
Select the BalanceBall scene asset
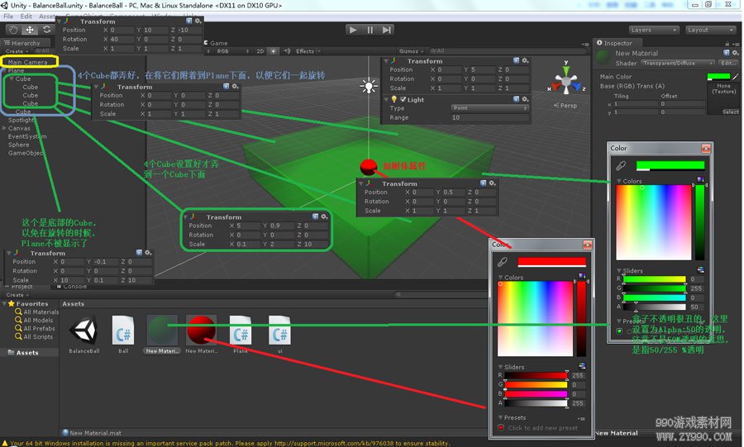84,335
